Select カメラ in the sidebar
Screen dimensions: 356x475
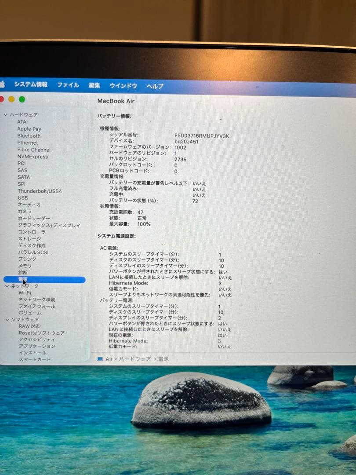pyautogui.click(x=25, y=211)
